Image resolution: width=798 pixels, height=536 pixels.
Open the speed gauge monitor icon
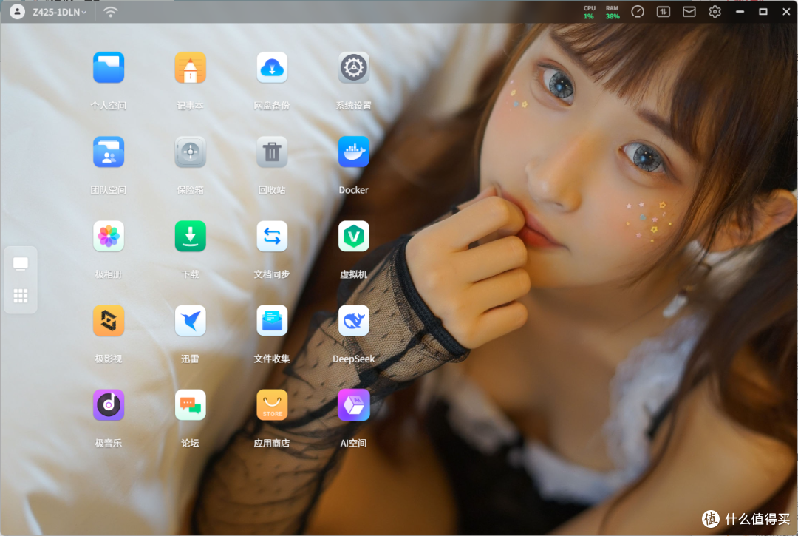[638, 12]
